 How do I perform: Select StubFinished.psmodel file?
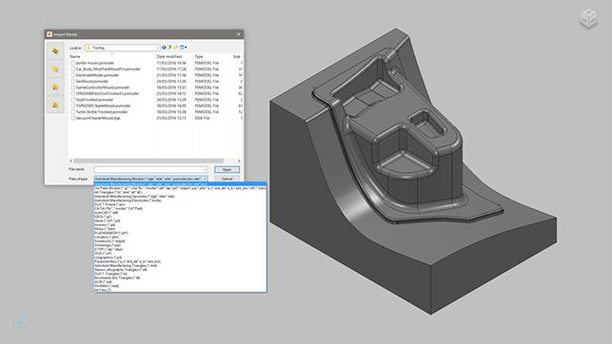94,100
